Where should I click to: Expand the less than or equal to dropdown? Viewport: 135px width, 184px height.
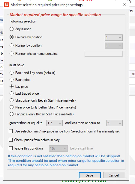pos(114,123)
